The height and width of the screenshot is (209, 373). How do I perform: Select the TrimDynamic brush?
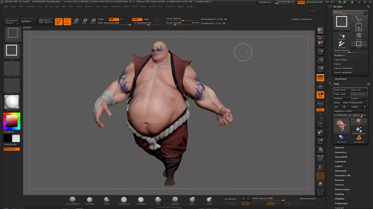(124, 200)
